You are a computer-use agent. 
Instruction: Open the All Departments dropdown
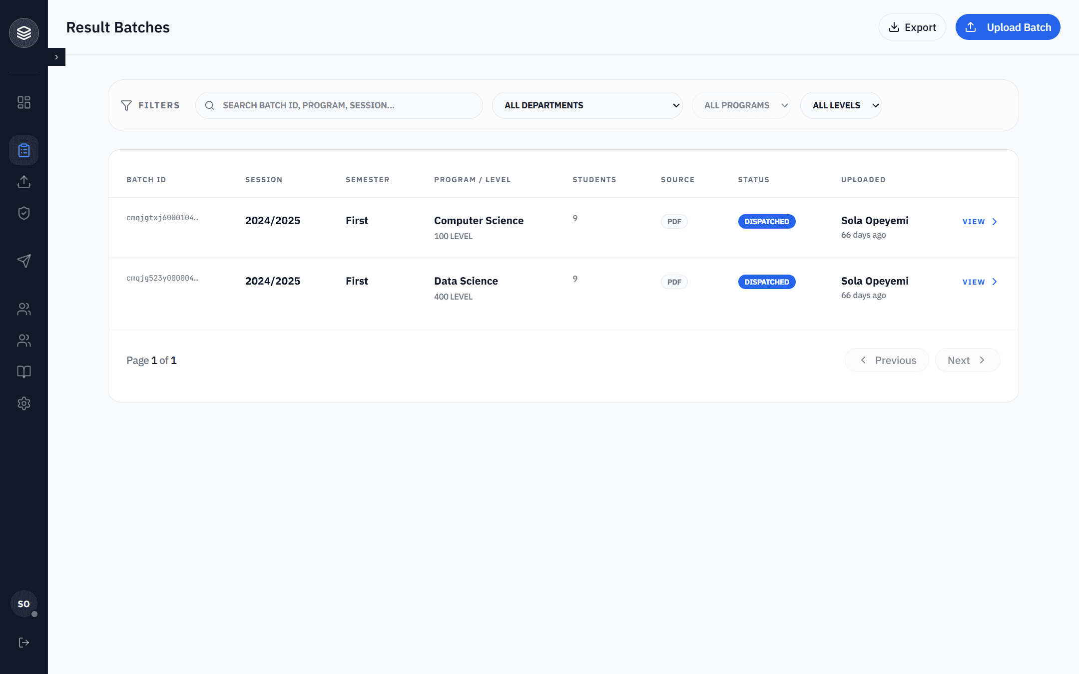tap(587, 105)
